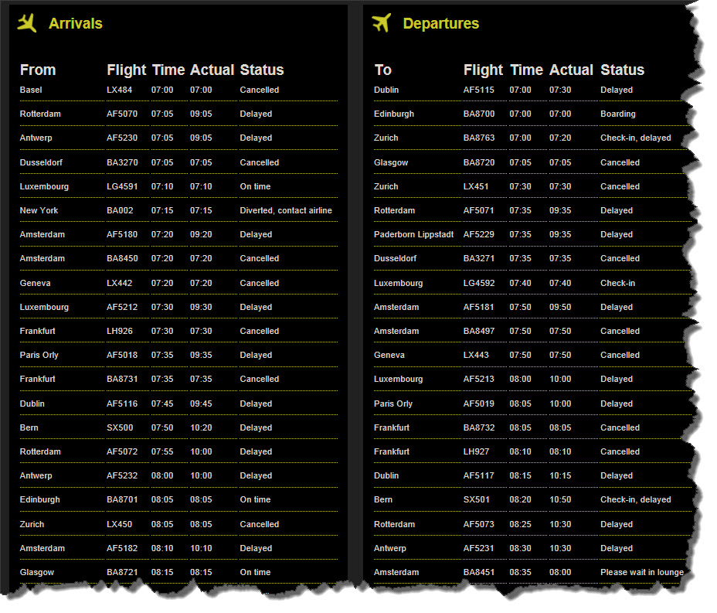Click Glasgow BA8721 arrival row
Viewport: 717px width, 613px height.
pyautogui.click(x=178, y=572)
